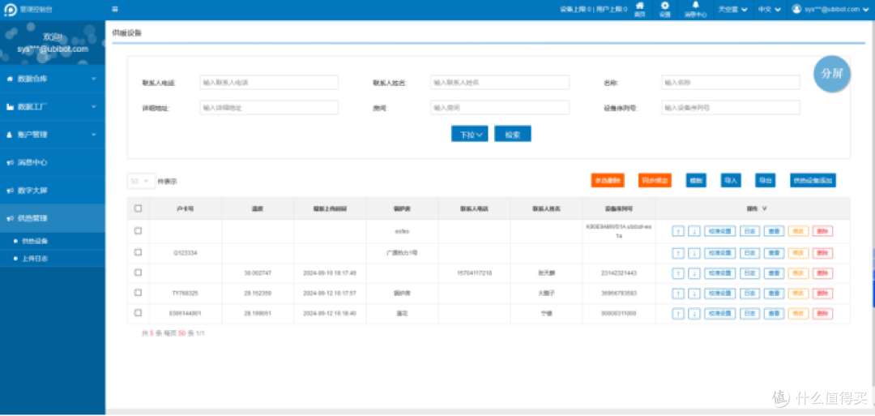This screenshot has height=416, width=875.
Task: Click the 导入 import button
Action: [731, 180]
